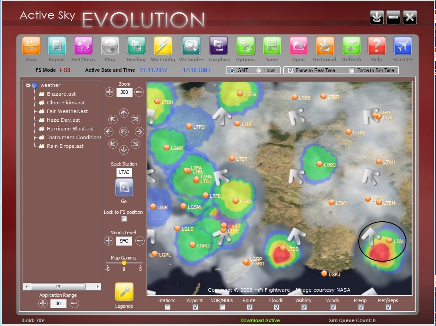Check Force to Sim Time
Screen dimensions: 436x326
click(352, 70)
